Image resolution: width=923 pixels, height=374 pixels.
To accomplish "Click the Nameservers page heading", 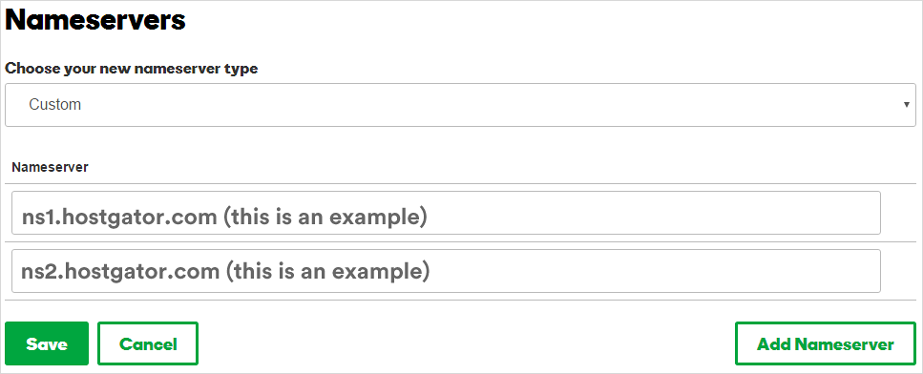I will 95,20.
